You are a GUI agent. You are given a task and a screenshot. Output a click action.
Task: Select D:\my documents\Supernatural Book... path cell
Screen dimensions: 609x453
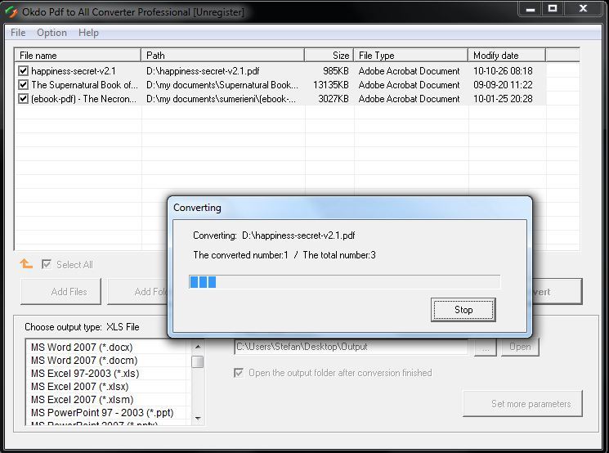click(x=222, y=85)
